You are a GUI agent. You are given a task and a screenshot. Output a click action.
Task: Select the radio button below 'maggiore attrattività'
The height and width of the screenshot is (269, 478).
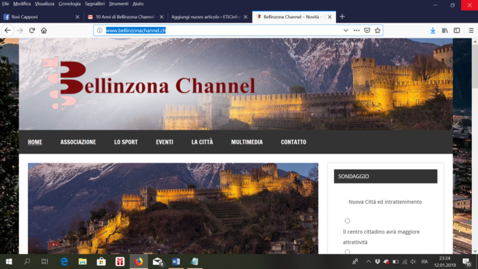347,252
